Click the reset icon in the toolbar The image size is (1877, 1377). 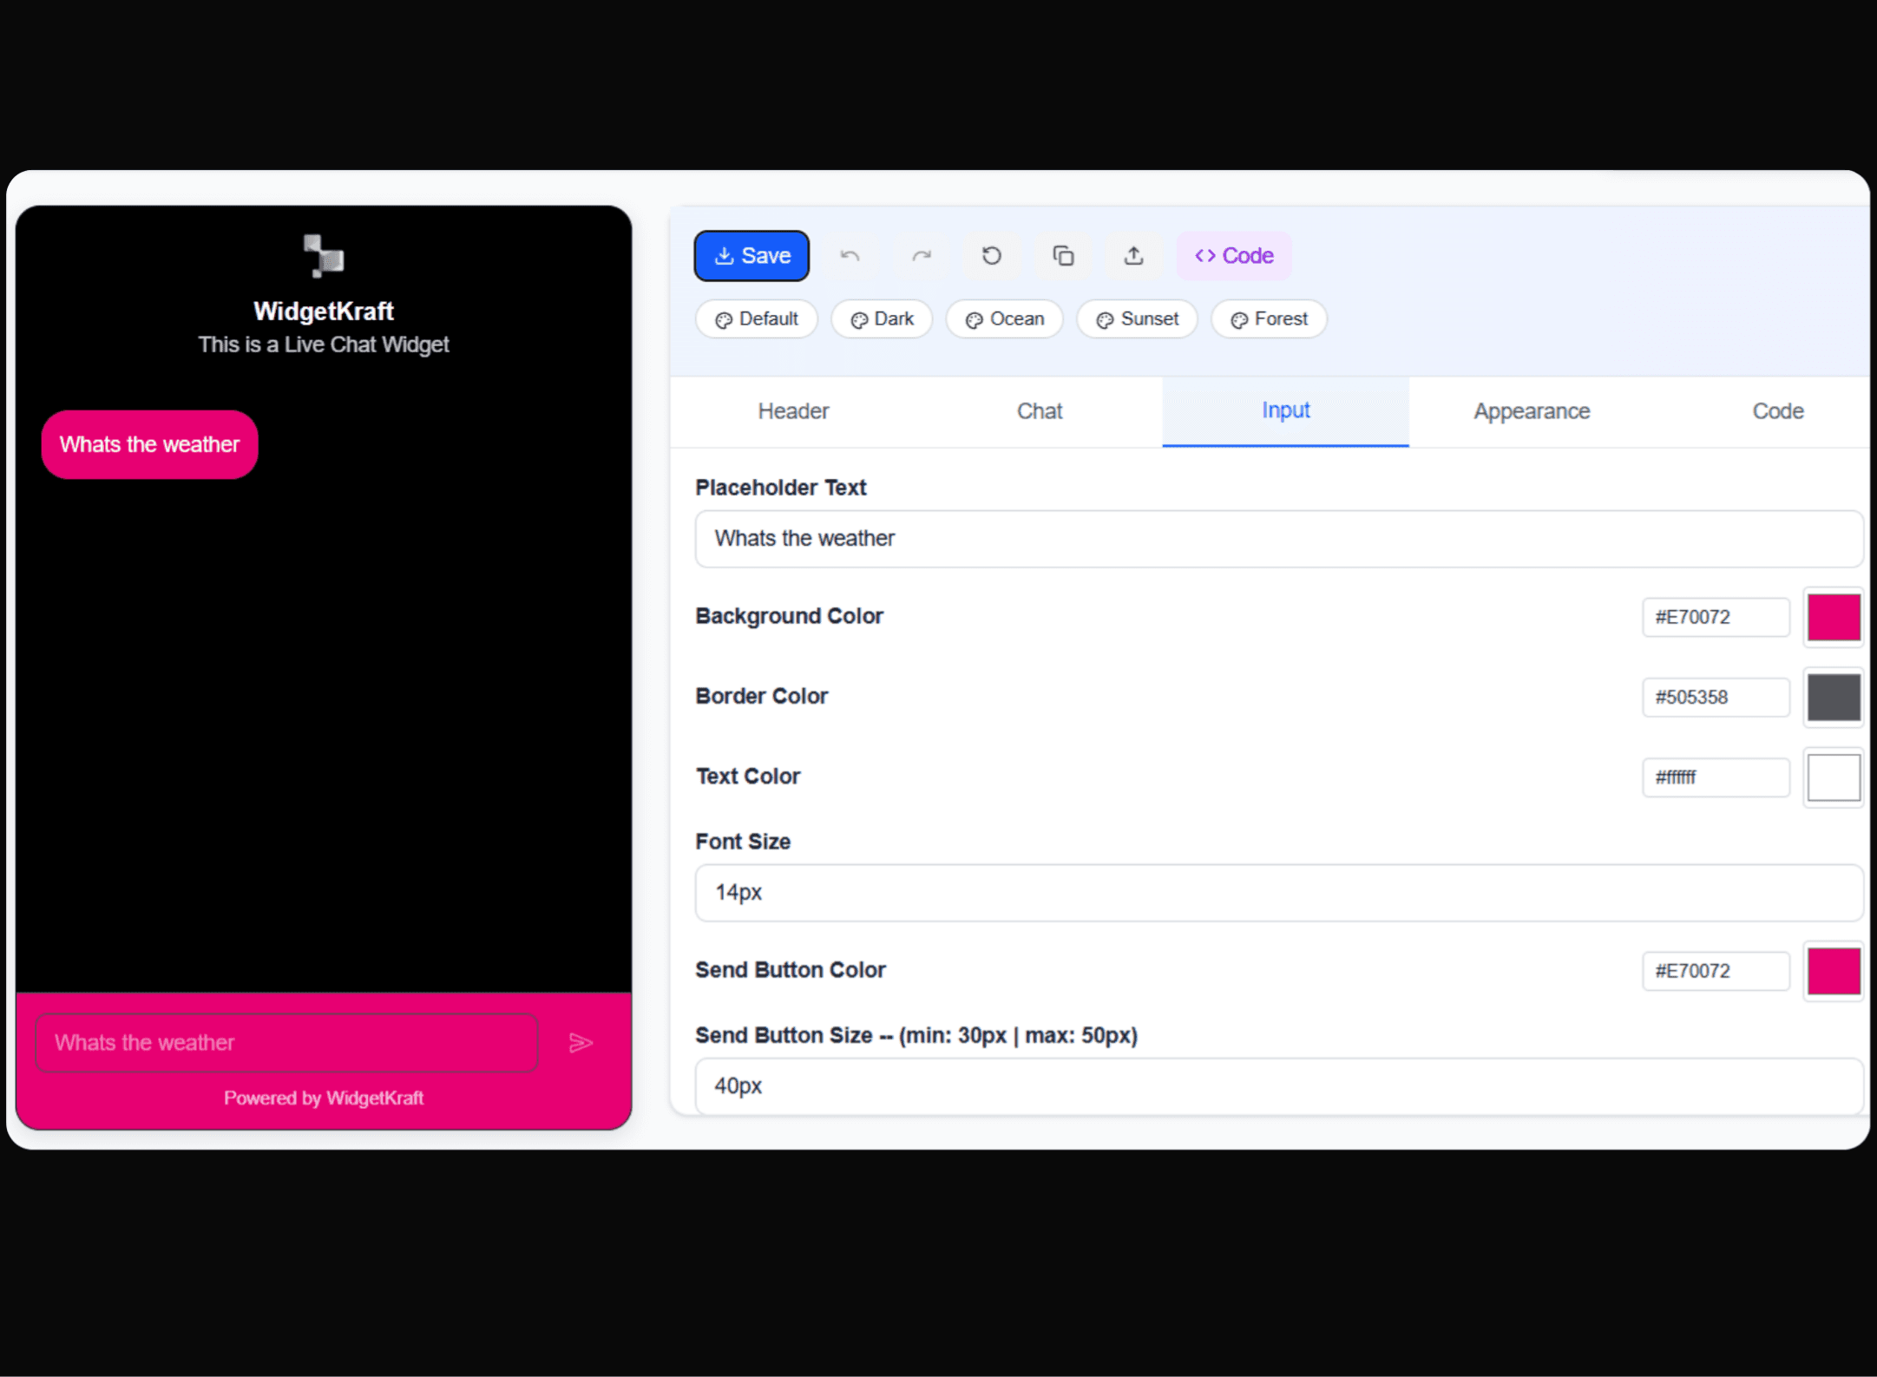point(992,255)
